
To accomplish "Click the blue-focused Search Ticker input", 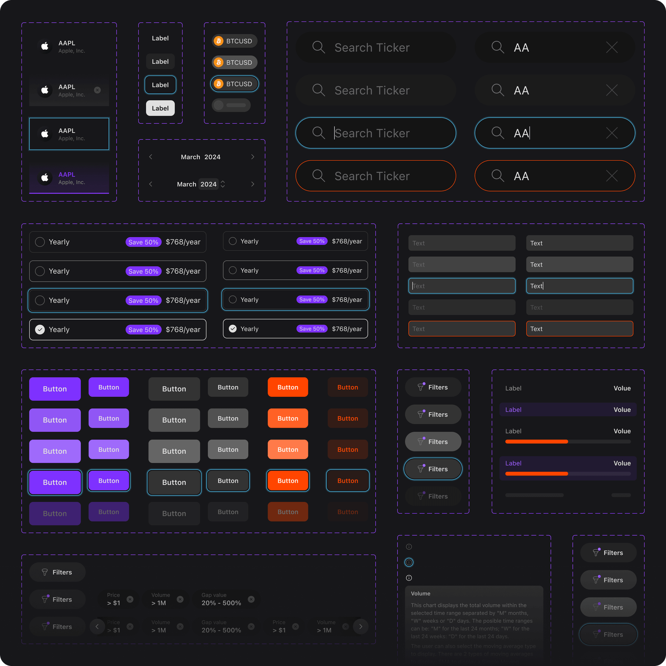I will (x=376, y=133).
